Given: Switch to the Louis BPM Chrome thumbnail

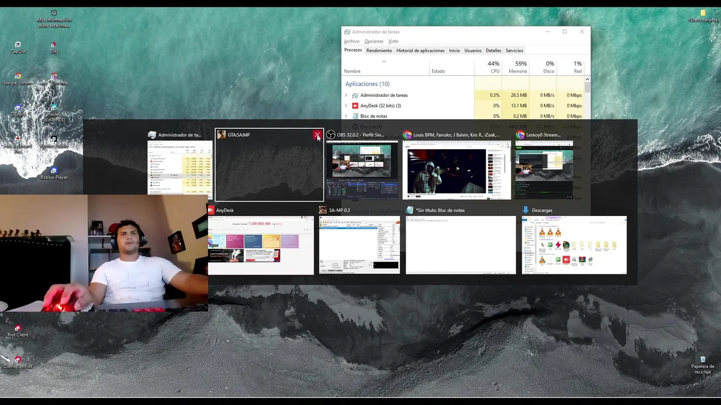Looking at the screenshot, I should (457, 171).
